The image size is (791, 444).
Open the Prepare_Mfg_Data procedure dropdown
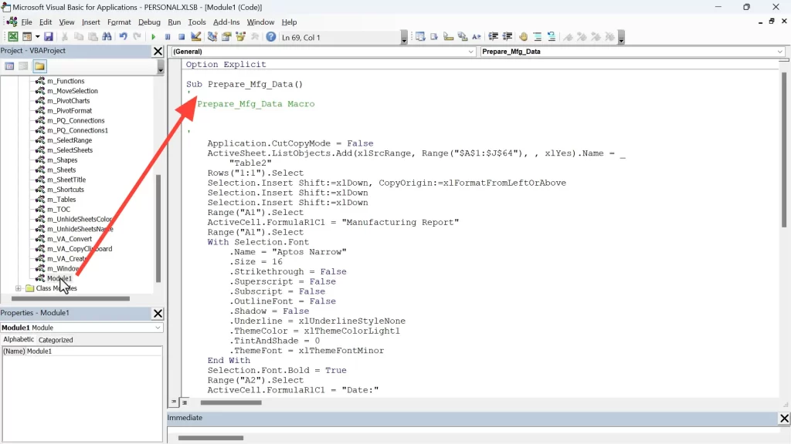pyautogui.click(x=779, y=52)
